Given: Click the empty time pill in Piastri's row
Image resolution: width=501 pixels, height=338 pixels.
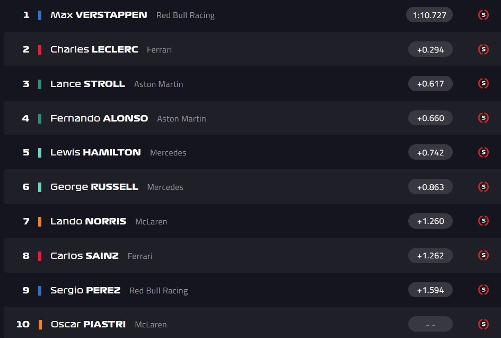Looking at the screenshot, I should (430, 324).
